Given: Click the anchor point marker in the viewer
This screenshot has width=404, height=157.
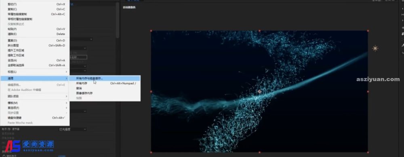Looking at the screenshot, I should pyautogui.click(x=259, y=91).
